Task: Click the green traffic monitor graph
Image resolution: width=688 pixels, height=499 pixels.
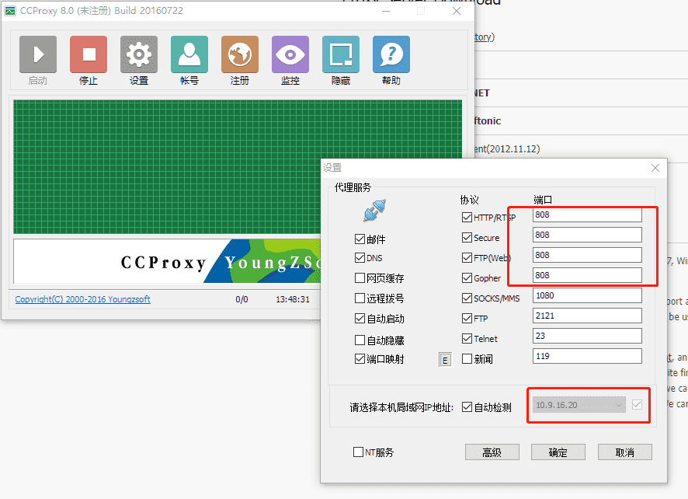Action: [238, 167]
